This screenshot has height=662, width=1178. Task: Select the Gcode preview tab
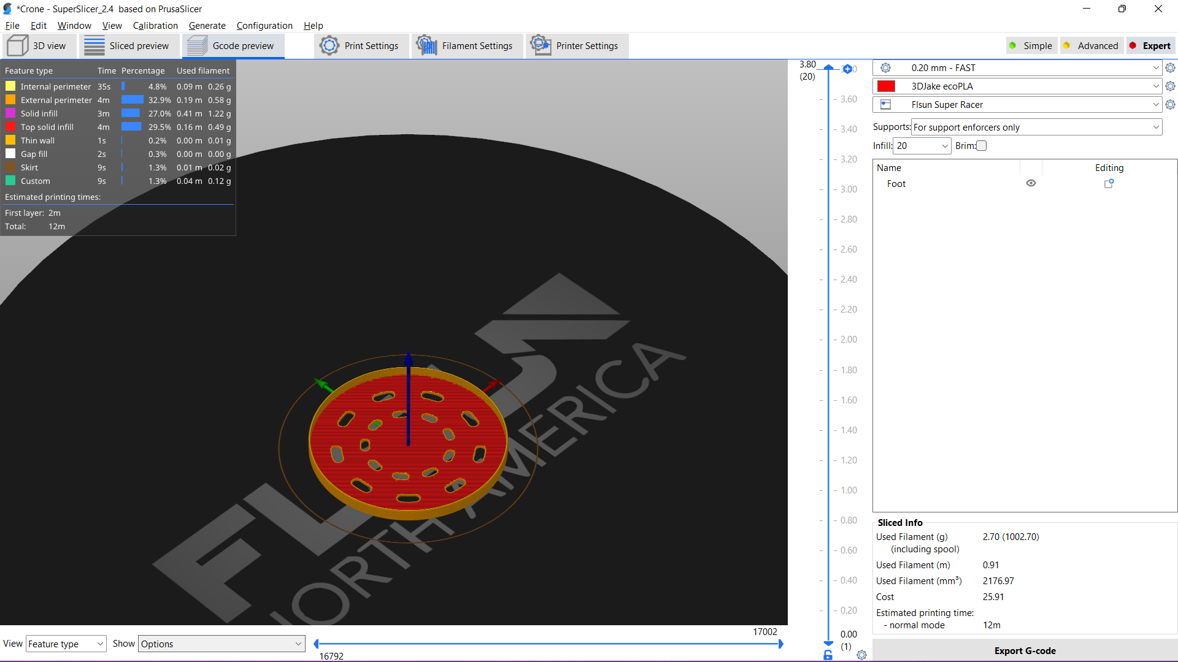pos(233,46)
